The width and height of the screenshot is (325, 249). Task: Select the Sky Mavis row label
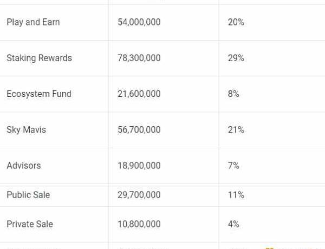click(26, 130)
